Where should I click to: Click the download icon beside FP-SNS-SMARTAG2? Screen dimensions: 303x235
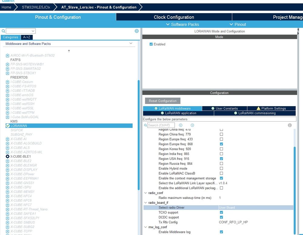(7, 69)
